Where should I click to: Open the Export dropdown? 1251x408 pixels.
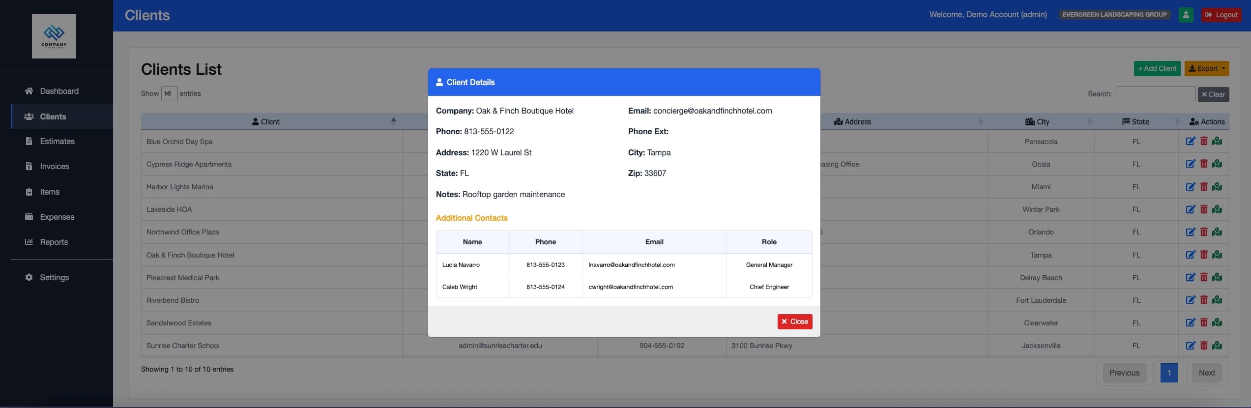tap(1207, 68)
